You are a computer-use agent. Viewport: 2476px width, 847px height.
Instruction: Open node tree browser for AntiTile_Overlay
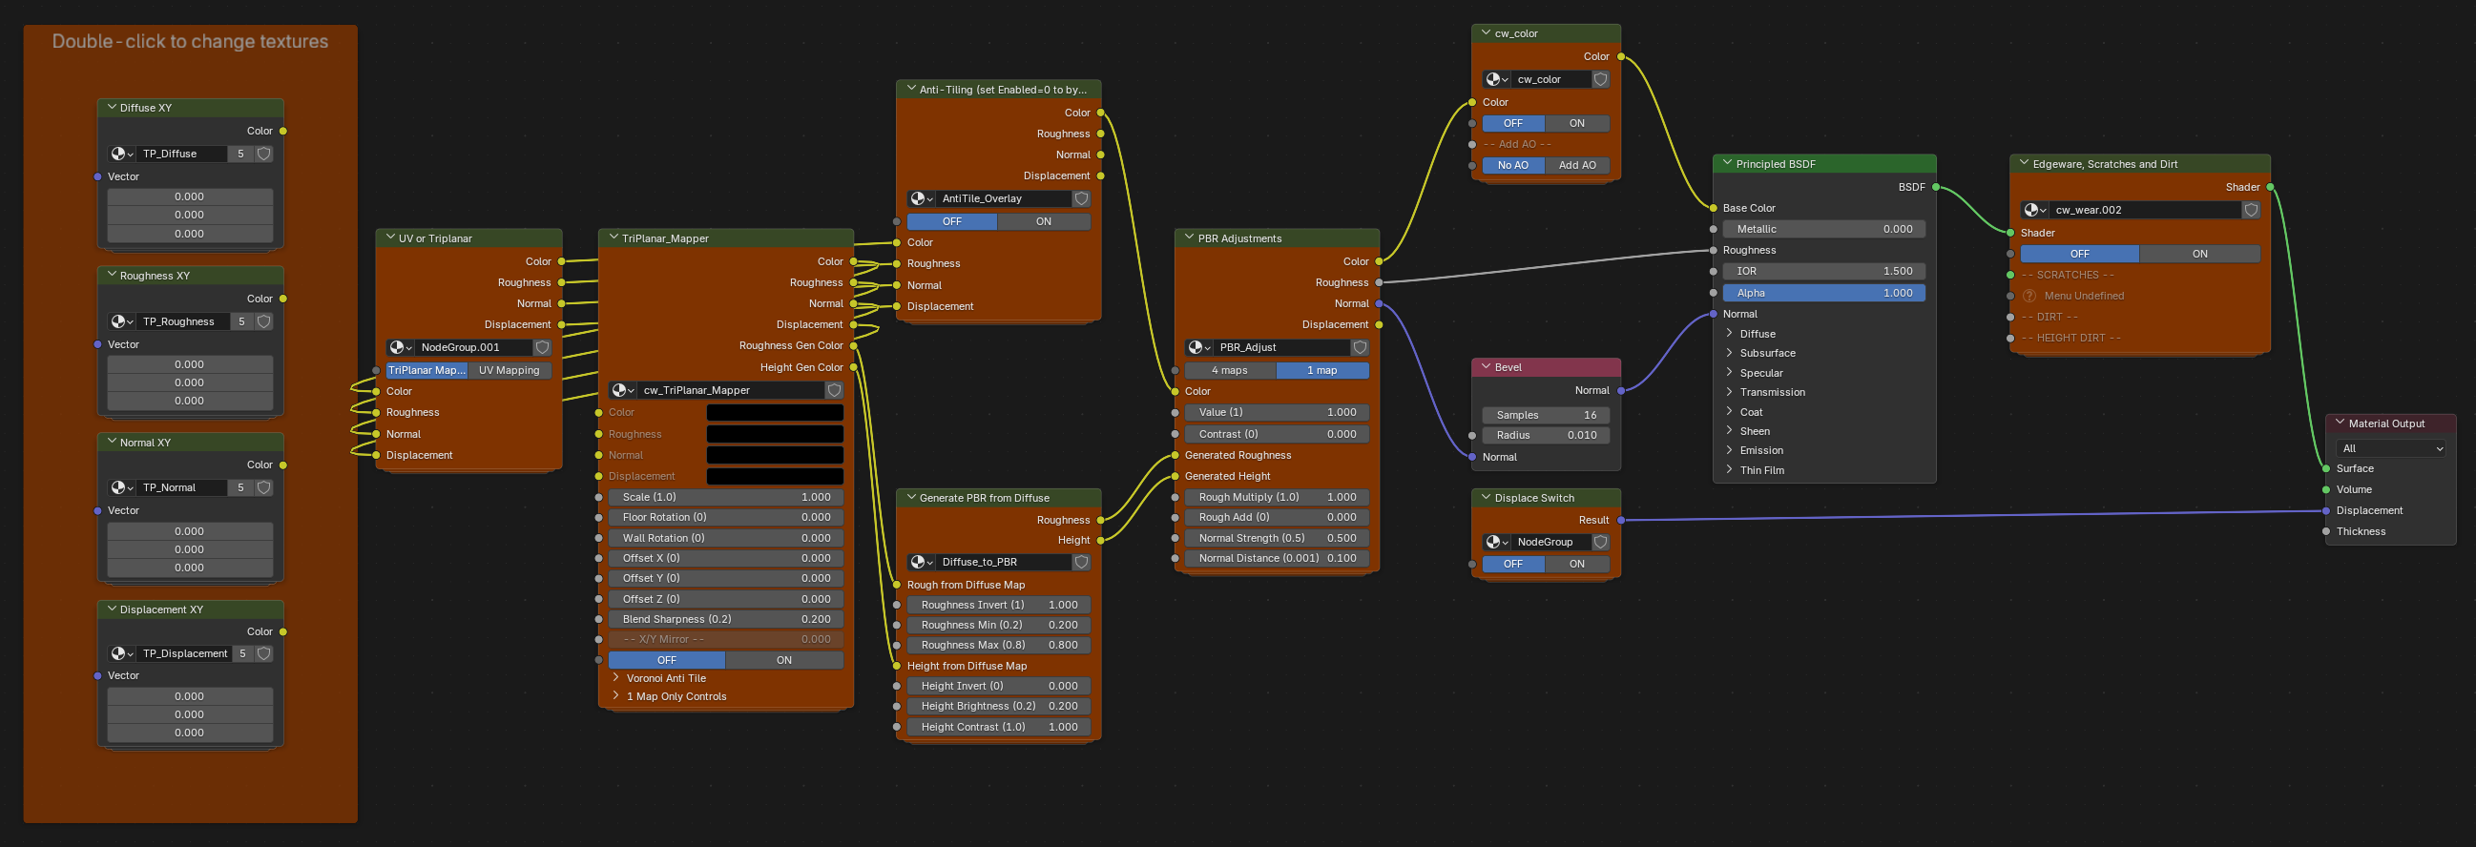tap(922, 199)
